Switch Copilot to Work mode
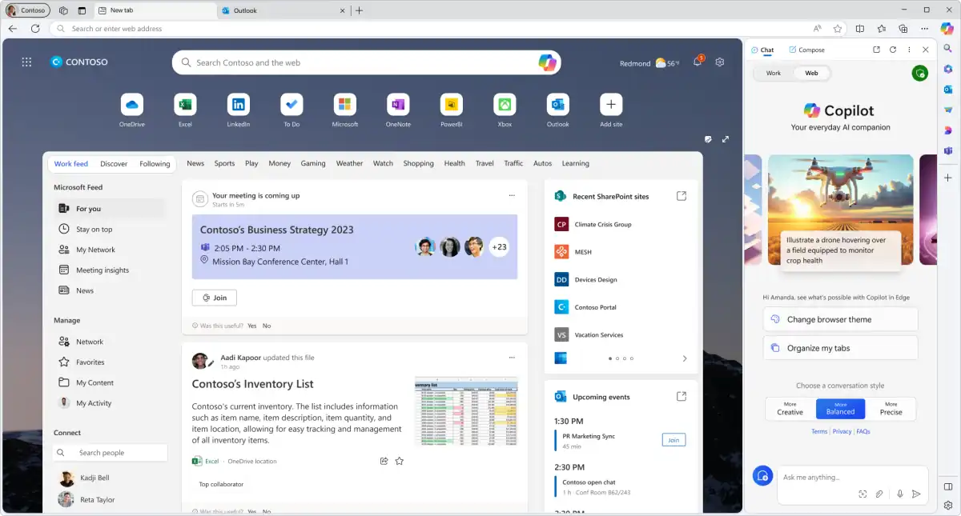This screenshot has height=516, width=961. (x=773, y=73)
